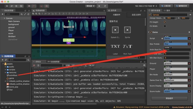193x109 pixels.
Task: Expand the audio folder
Action: (x=5, y=67)
